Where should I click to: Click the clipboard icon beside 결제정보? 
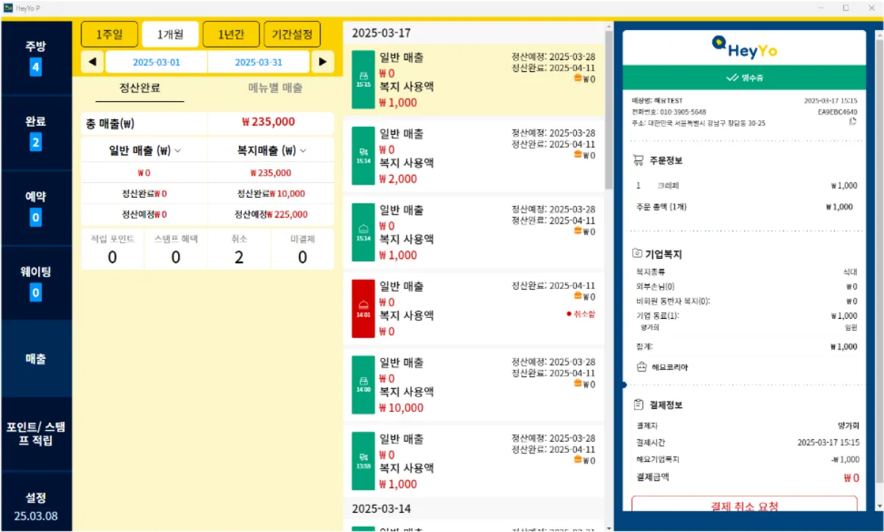click(638, 404)
